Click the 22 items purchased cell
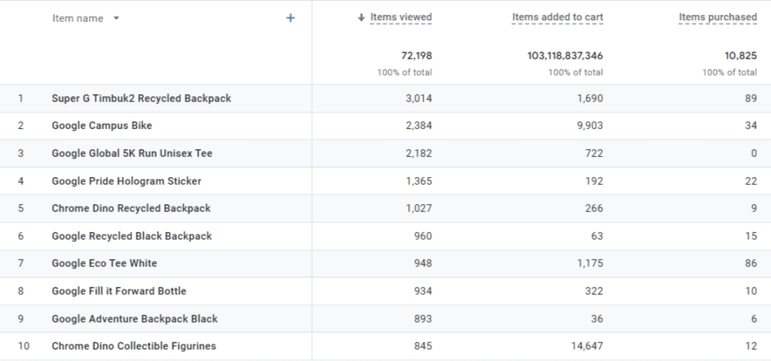Screen dimensions: 771x361 click(751, 181)
